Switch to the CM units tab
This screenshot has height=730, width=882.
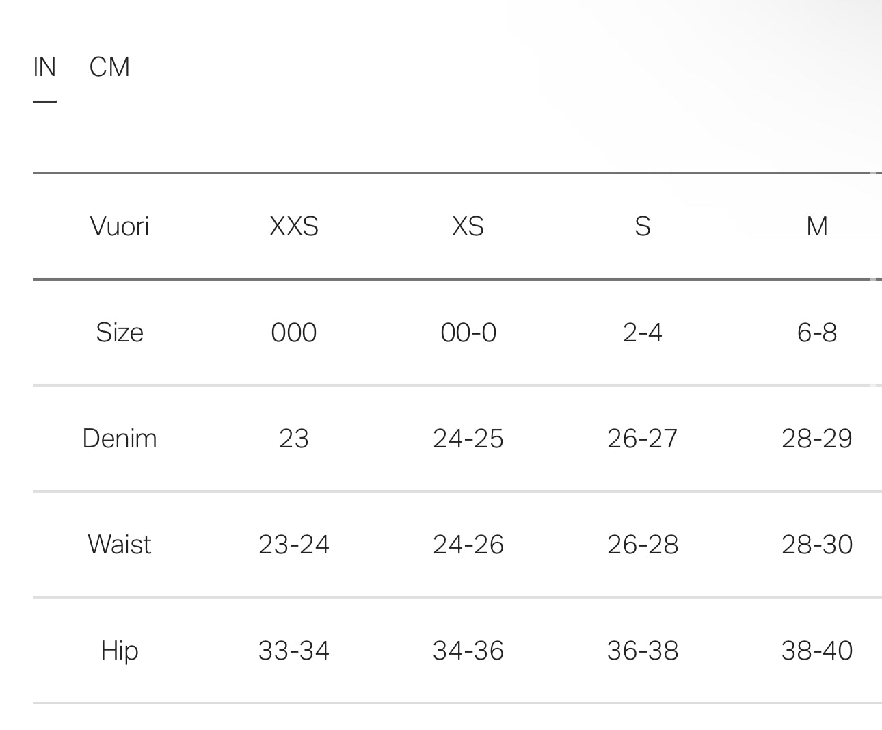[109, 67]
